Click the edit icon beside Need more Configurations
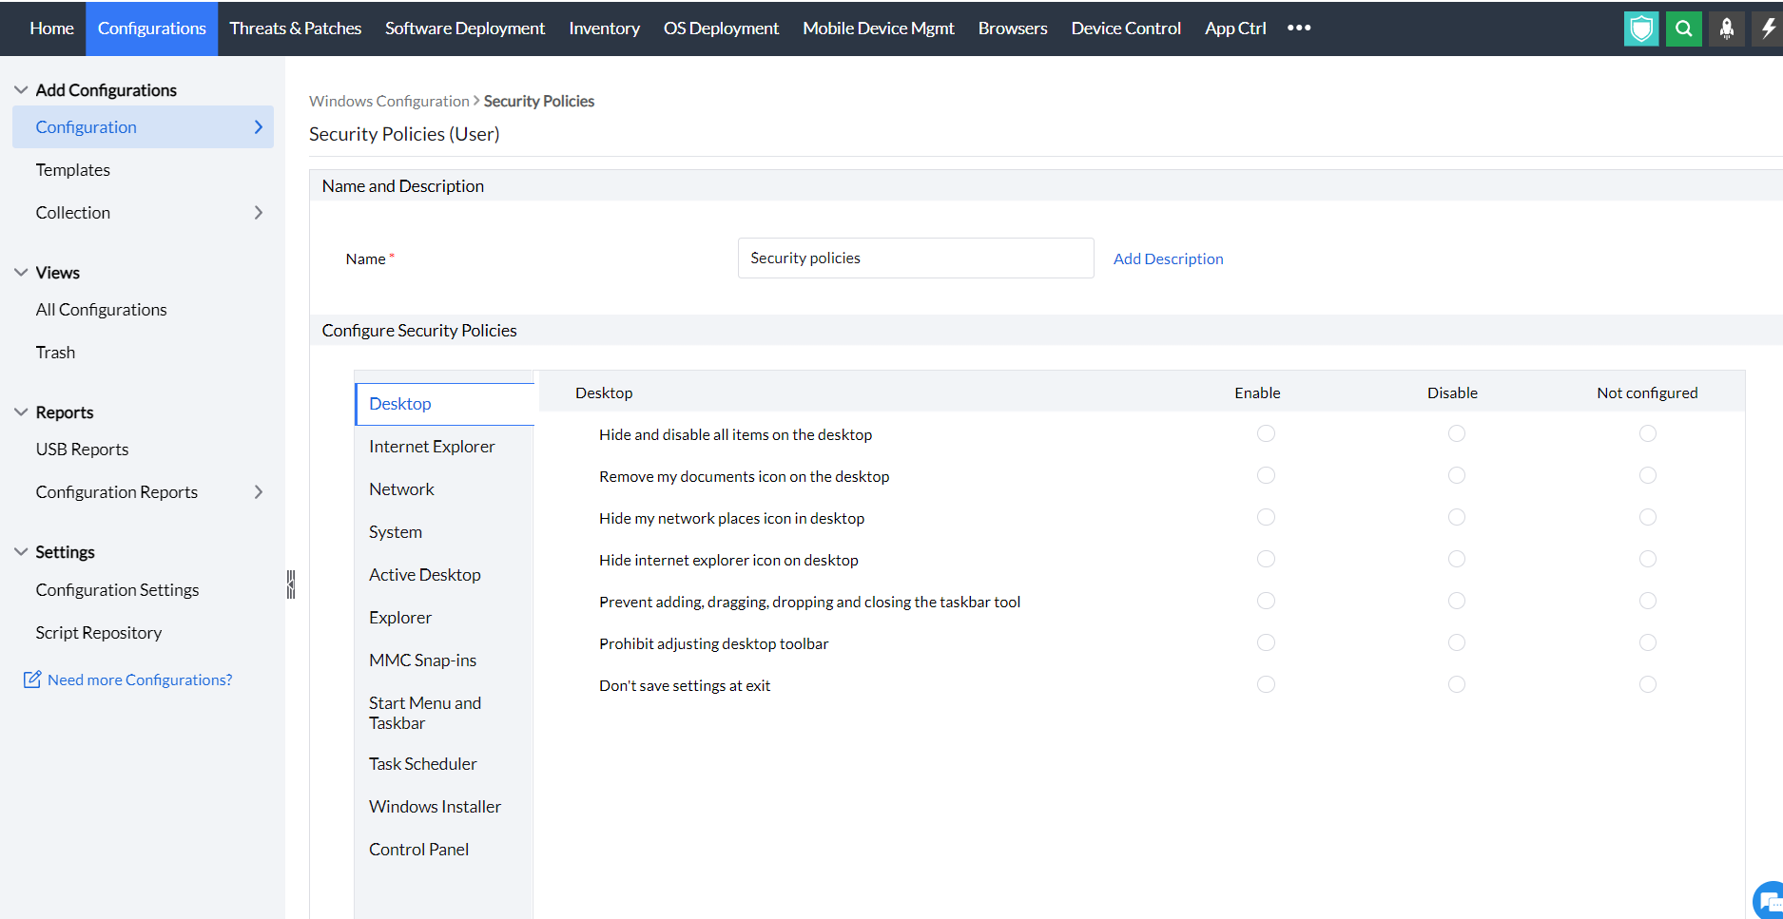 [32, 680]
